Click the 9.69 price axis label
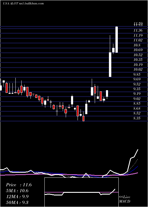The width and height of the screenshot is (148, 207). tap(137, 79)
